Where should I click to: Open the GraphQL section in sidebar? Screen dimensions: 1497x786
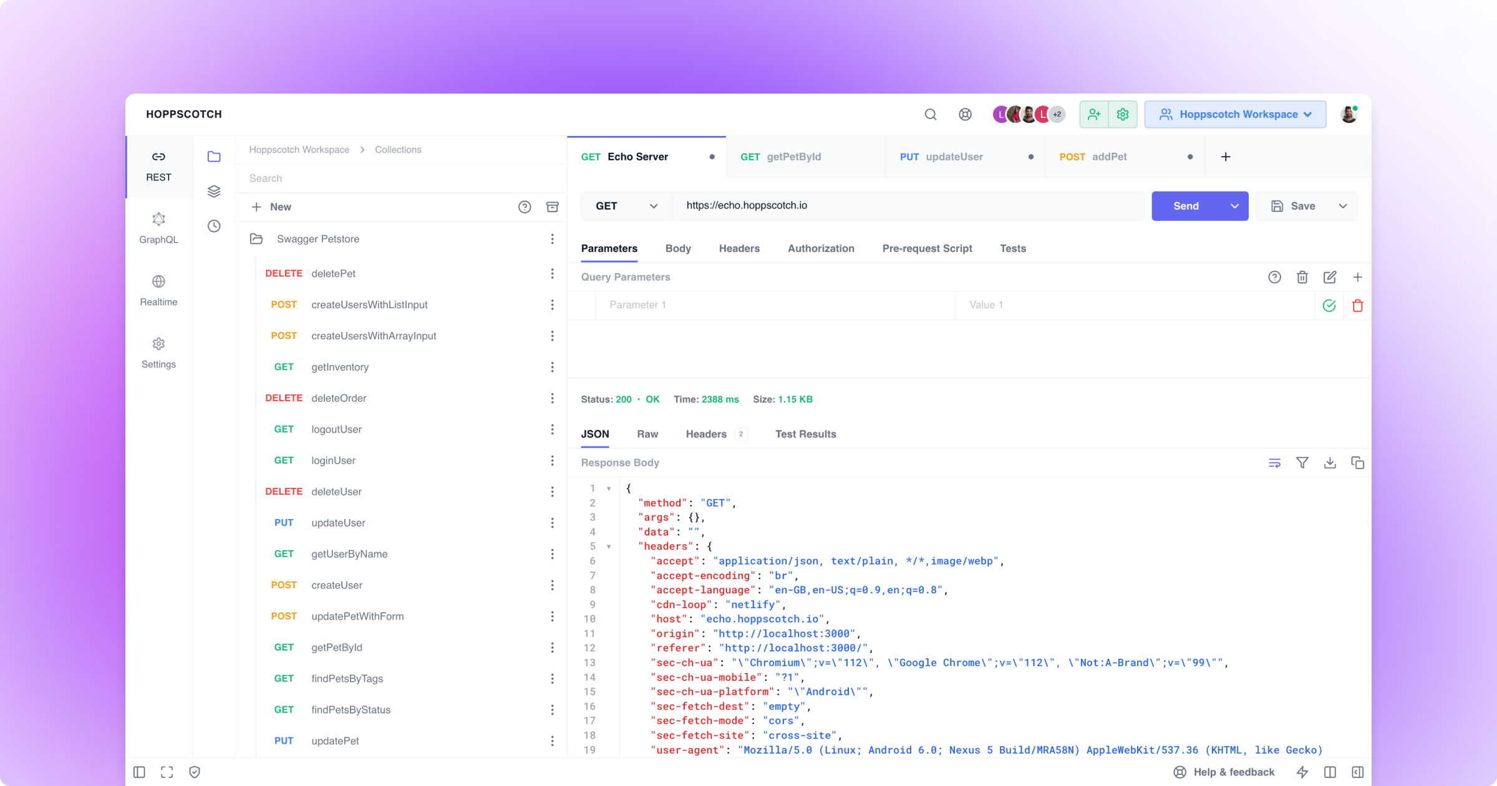coord(158,228)
